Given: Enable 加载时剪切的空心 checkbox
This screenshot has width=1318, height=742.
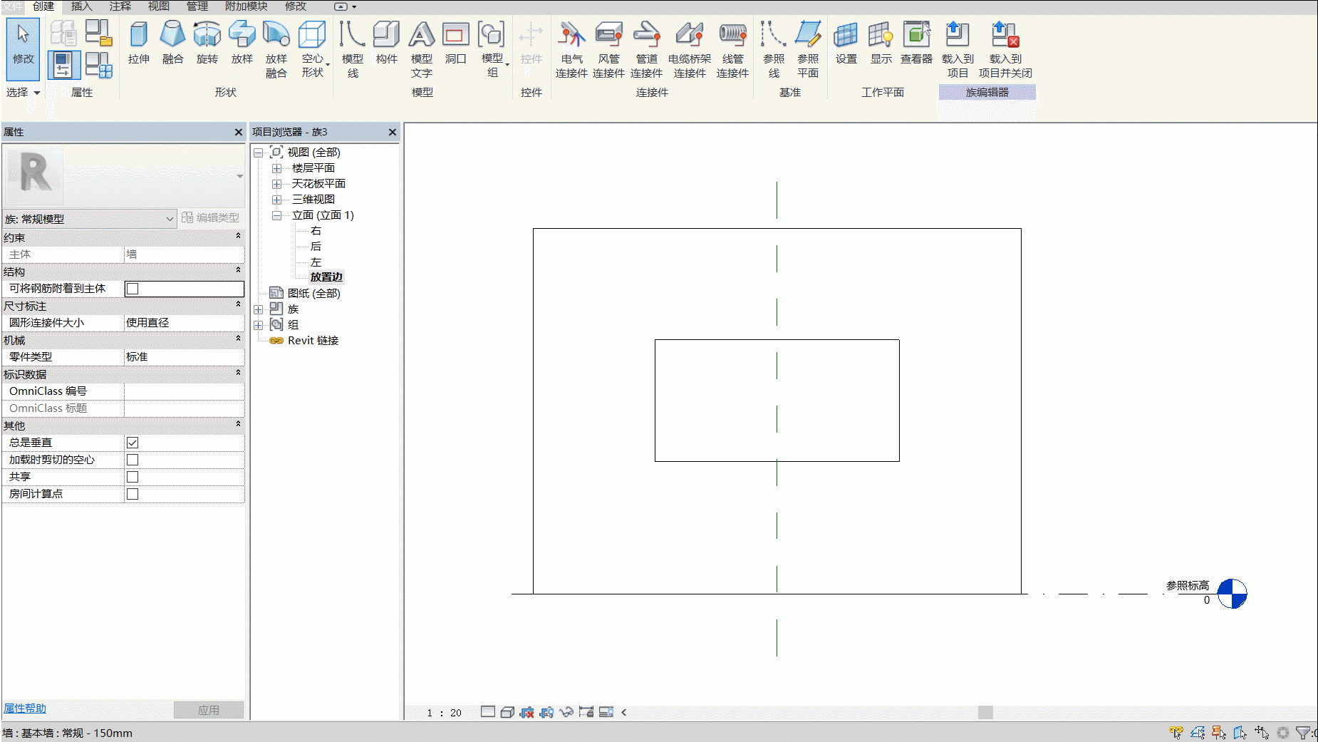Looking at the screenshot, I should (133, 460).
